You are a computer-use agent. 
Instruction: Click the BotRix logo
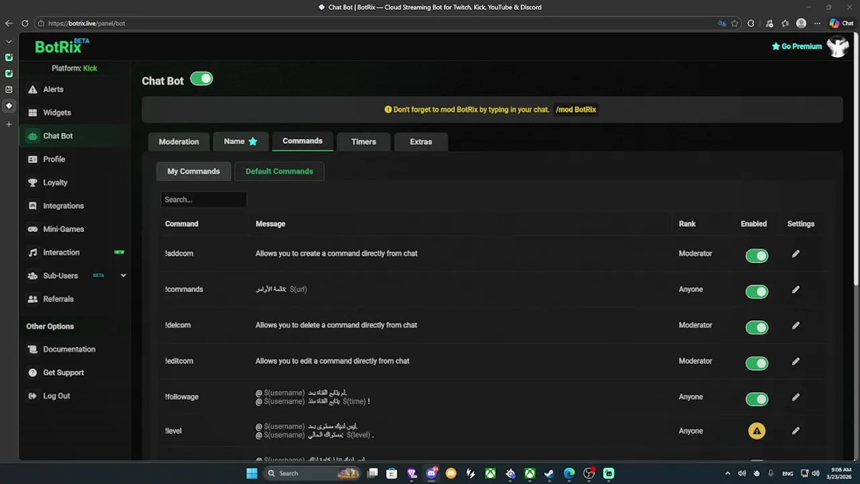[62, 46]
